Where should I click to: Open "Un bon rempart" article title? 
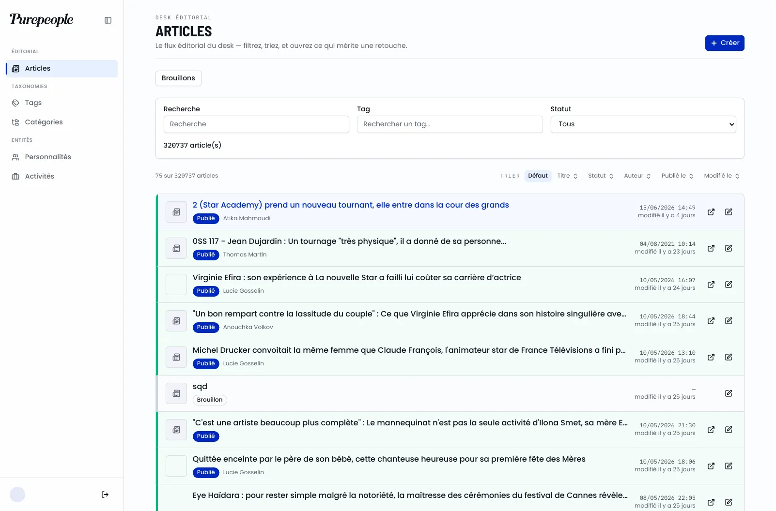409,314
